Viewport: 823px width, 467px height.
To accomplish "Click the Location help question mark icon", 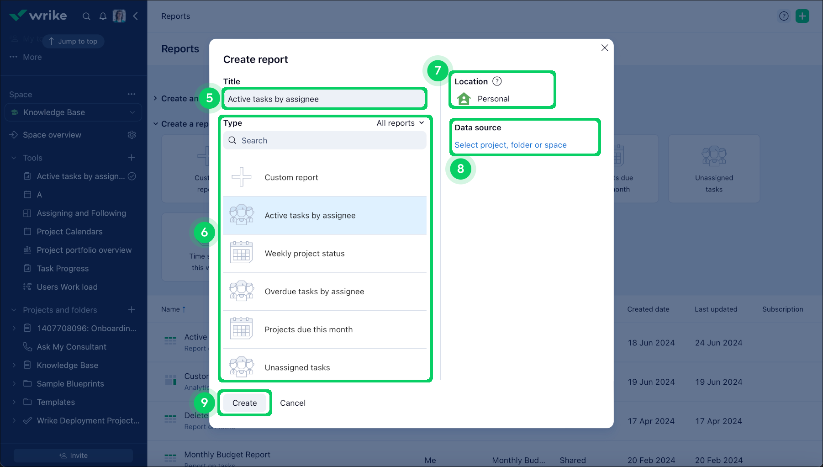I will (x=497, y=81).
